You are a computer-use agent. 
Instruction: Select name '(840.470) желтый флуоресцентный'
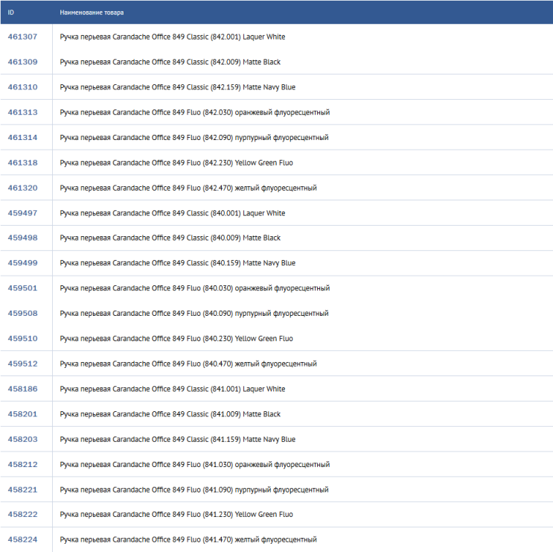pyautogui.click(x=260, y=364)
